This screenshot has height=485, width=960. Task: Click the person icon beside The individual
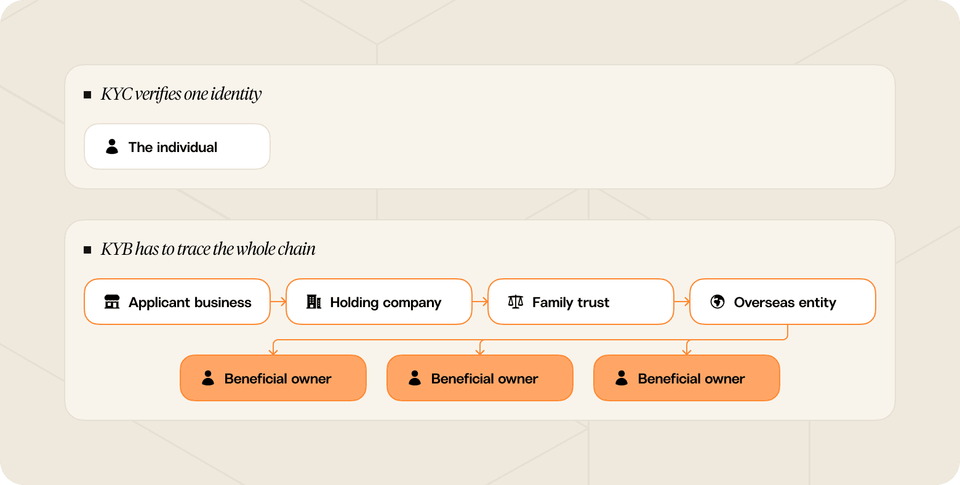[x=112, y=146]
